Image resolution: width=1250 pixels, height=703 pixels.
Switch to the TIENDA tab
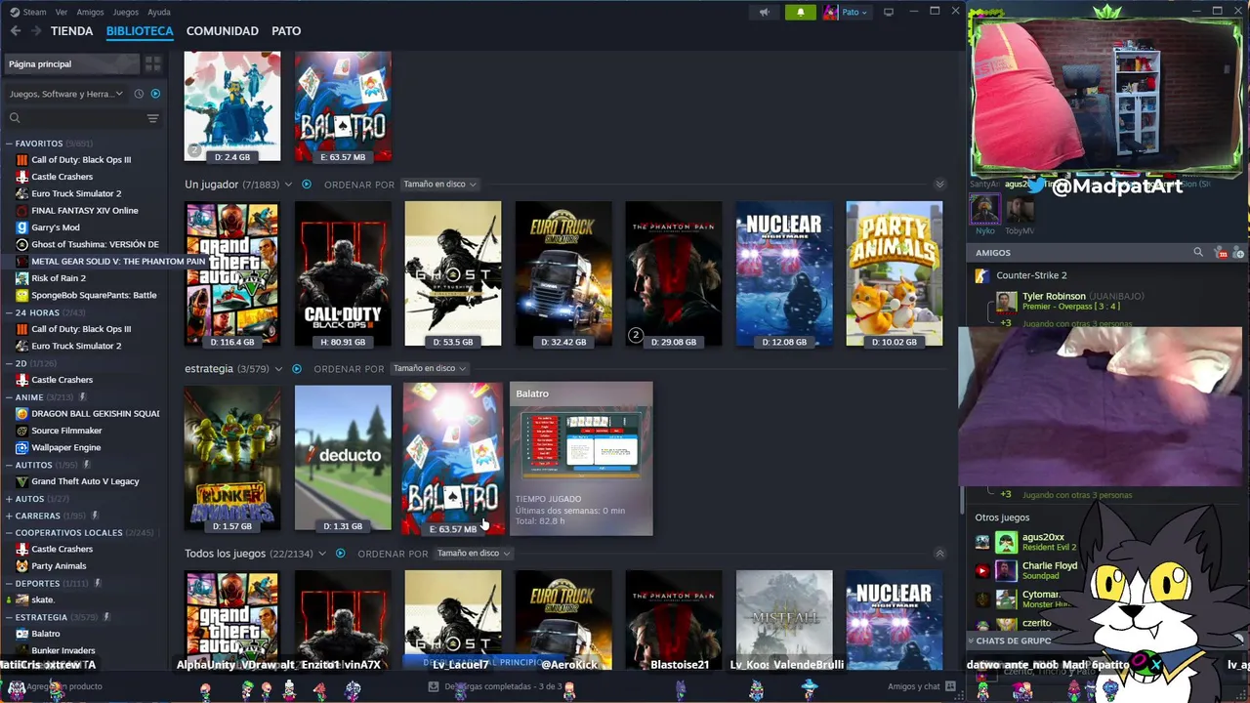point(71,31)
